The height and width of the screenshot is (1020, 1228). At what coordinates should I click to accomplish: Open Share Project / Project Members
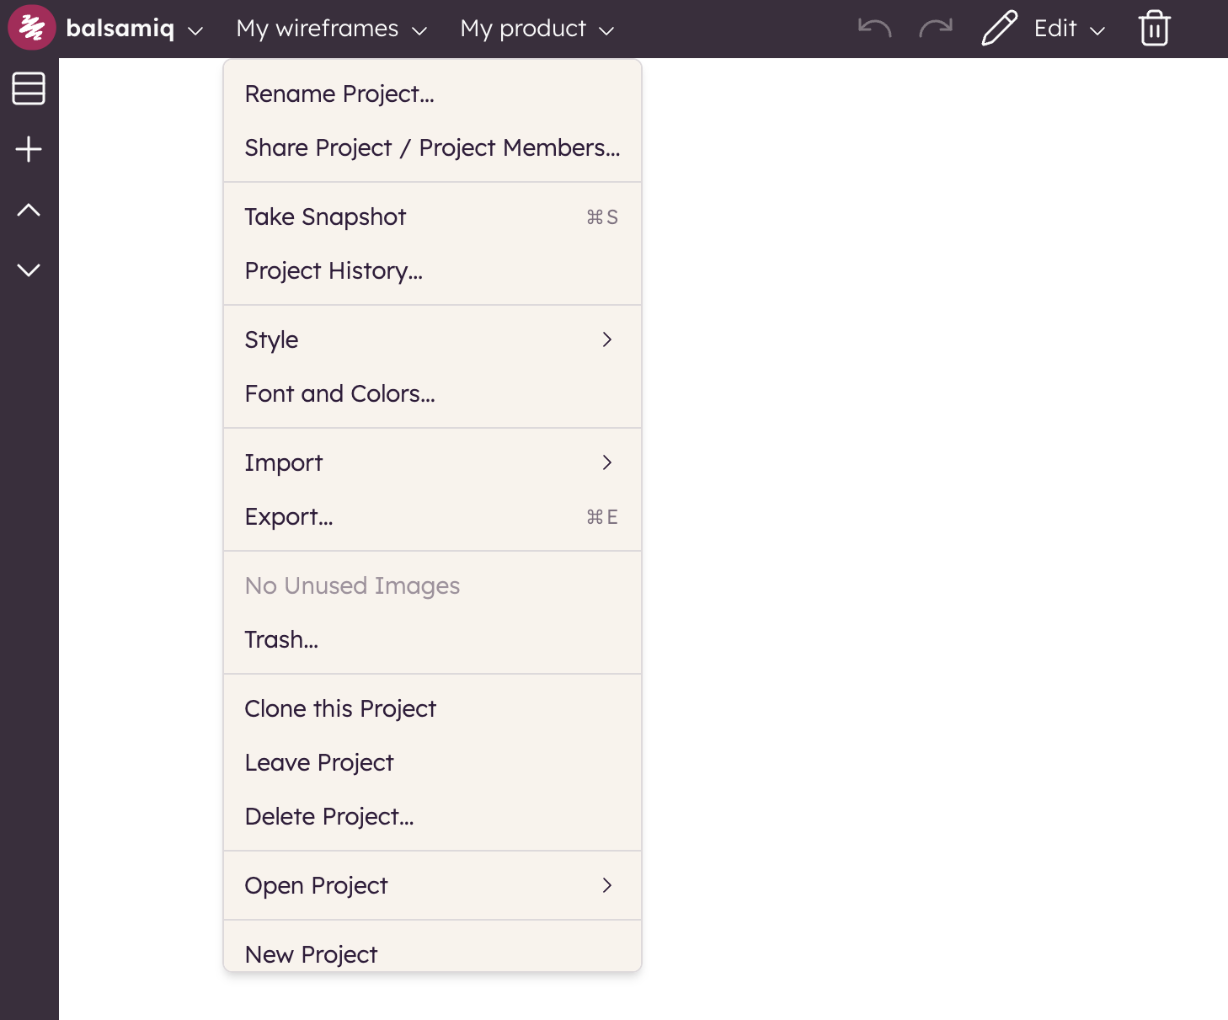[432, 147]
